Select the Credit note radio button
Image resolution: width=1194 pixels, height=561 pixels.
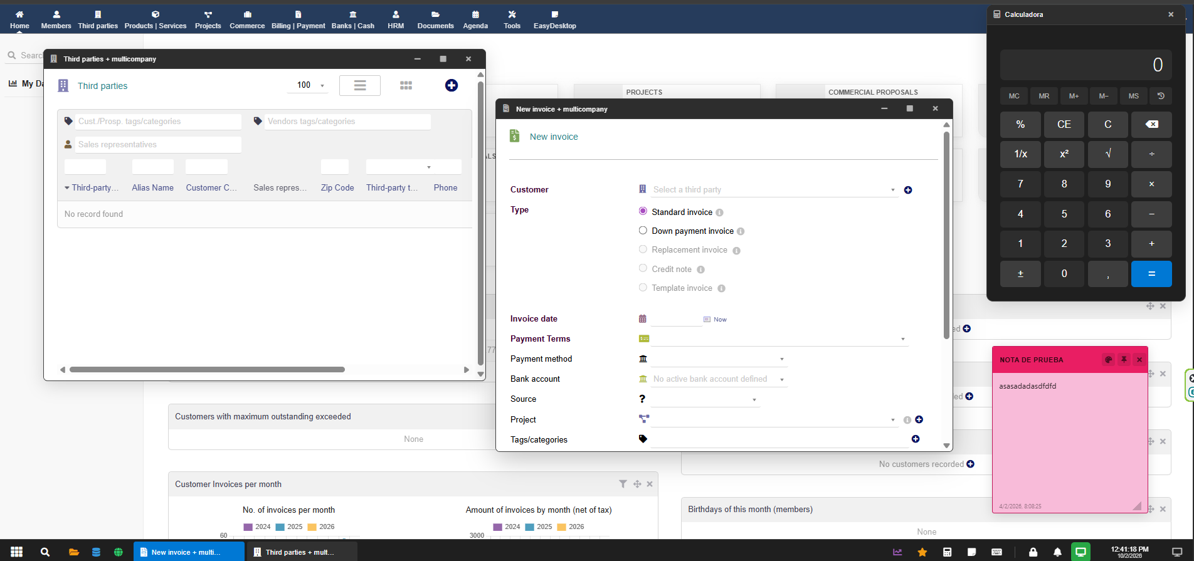point(643,268)
